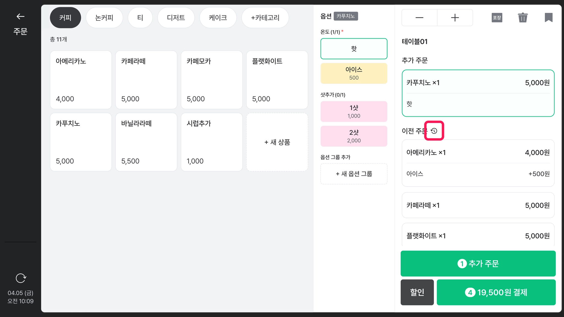
Task: Open previous order history clock icon
Action: point(434,131)
